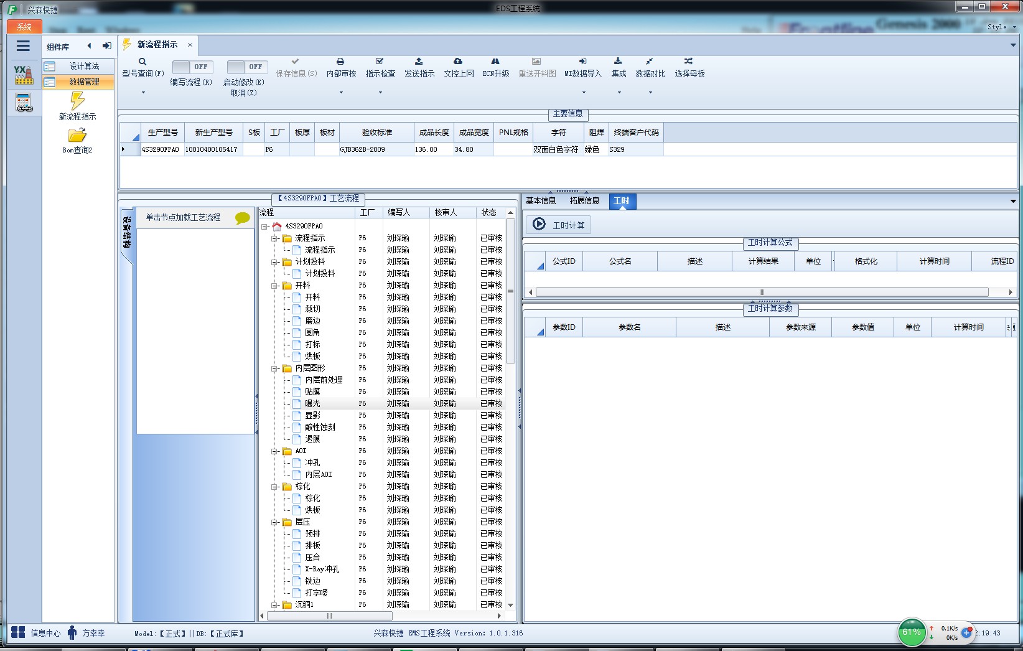Click cell GJB362B-2009 in main info
1023x651 pixels.
click(376, 149)
